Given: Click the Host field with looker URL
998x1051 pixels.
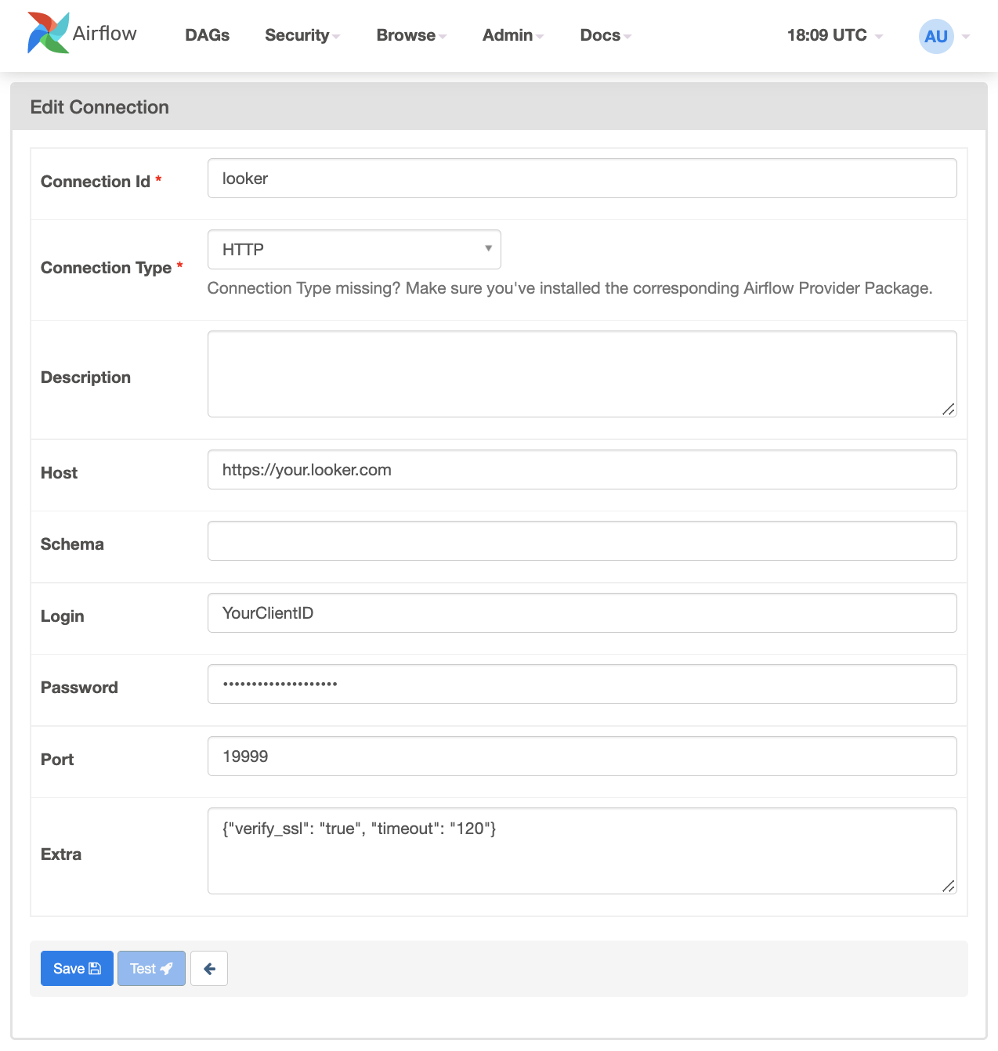Looking at the screenshot, I should pos(582,470).
